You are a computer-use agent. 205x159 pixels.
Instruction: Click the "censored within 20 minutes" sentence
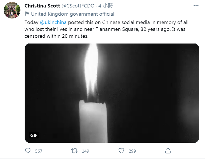pyautogui.click(x=56, y=36)
